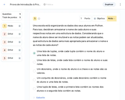Click the objective icon in question 5 row
The width and height of the screenshot is (125, 100).
click(x=20, y=58)
